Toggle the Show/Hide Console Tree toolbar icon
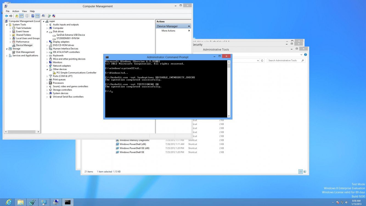The height and width of the screenshot is (206, 366). pyautogui.click(x=21, y=16)
